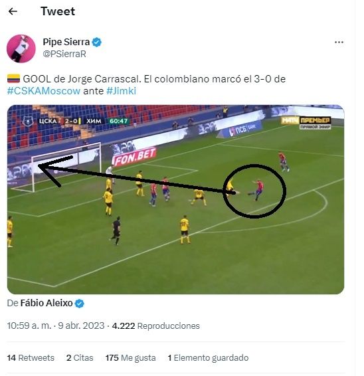Click the 9 abr. 2023 date

click(81, 326)
